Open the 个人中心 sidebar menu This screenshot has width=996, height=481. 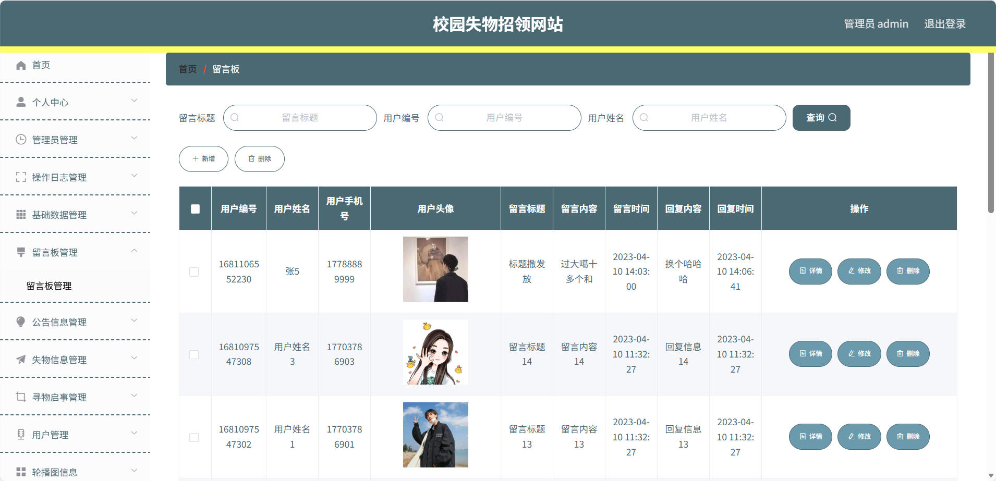(x=75, y=102)
